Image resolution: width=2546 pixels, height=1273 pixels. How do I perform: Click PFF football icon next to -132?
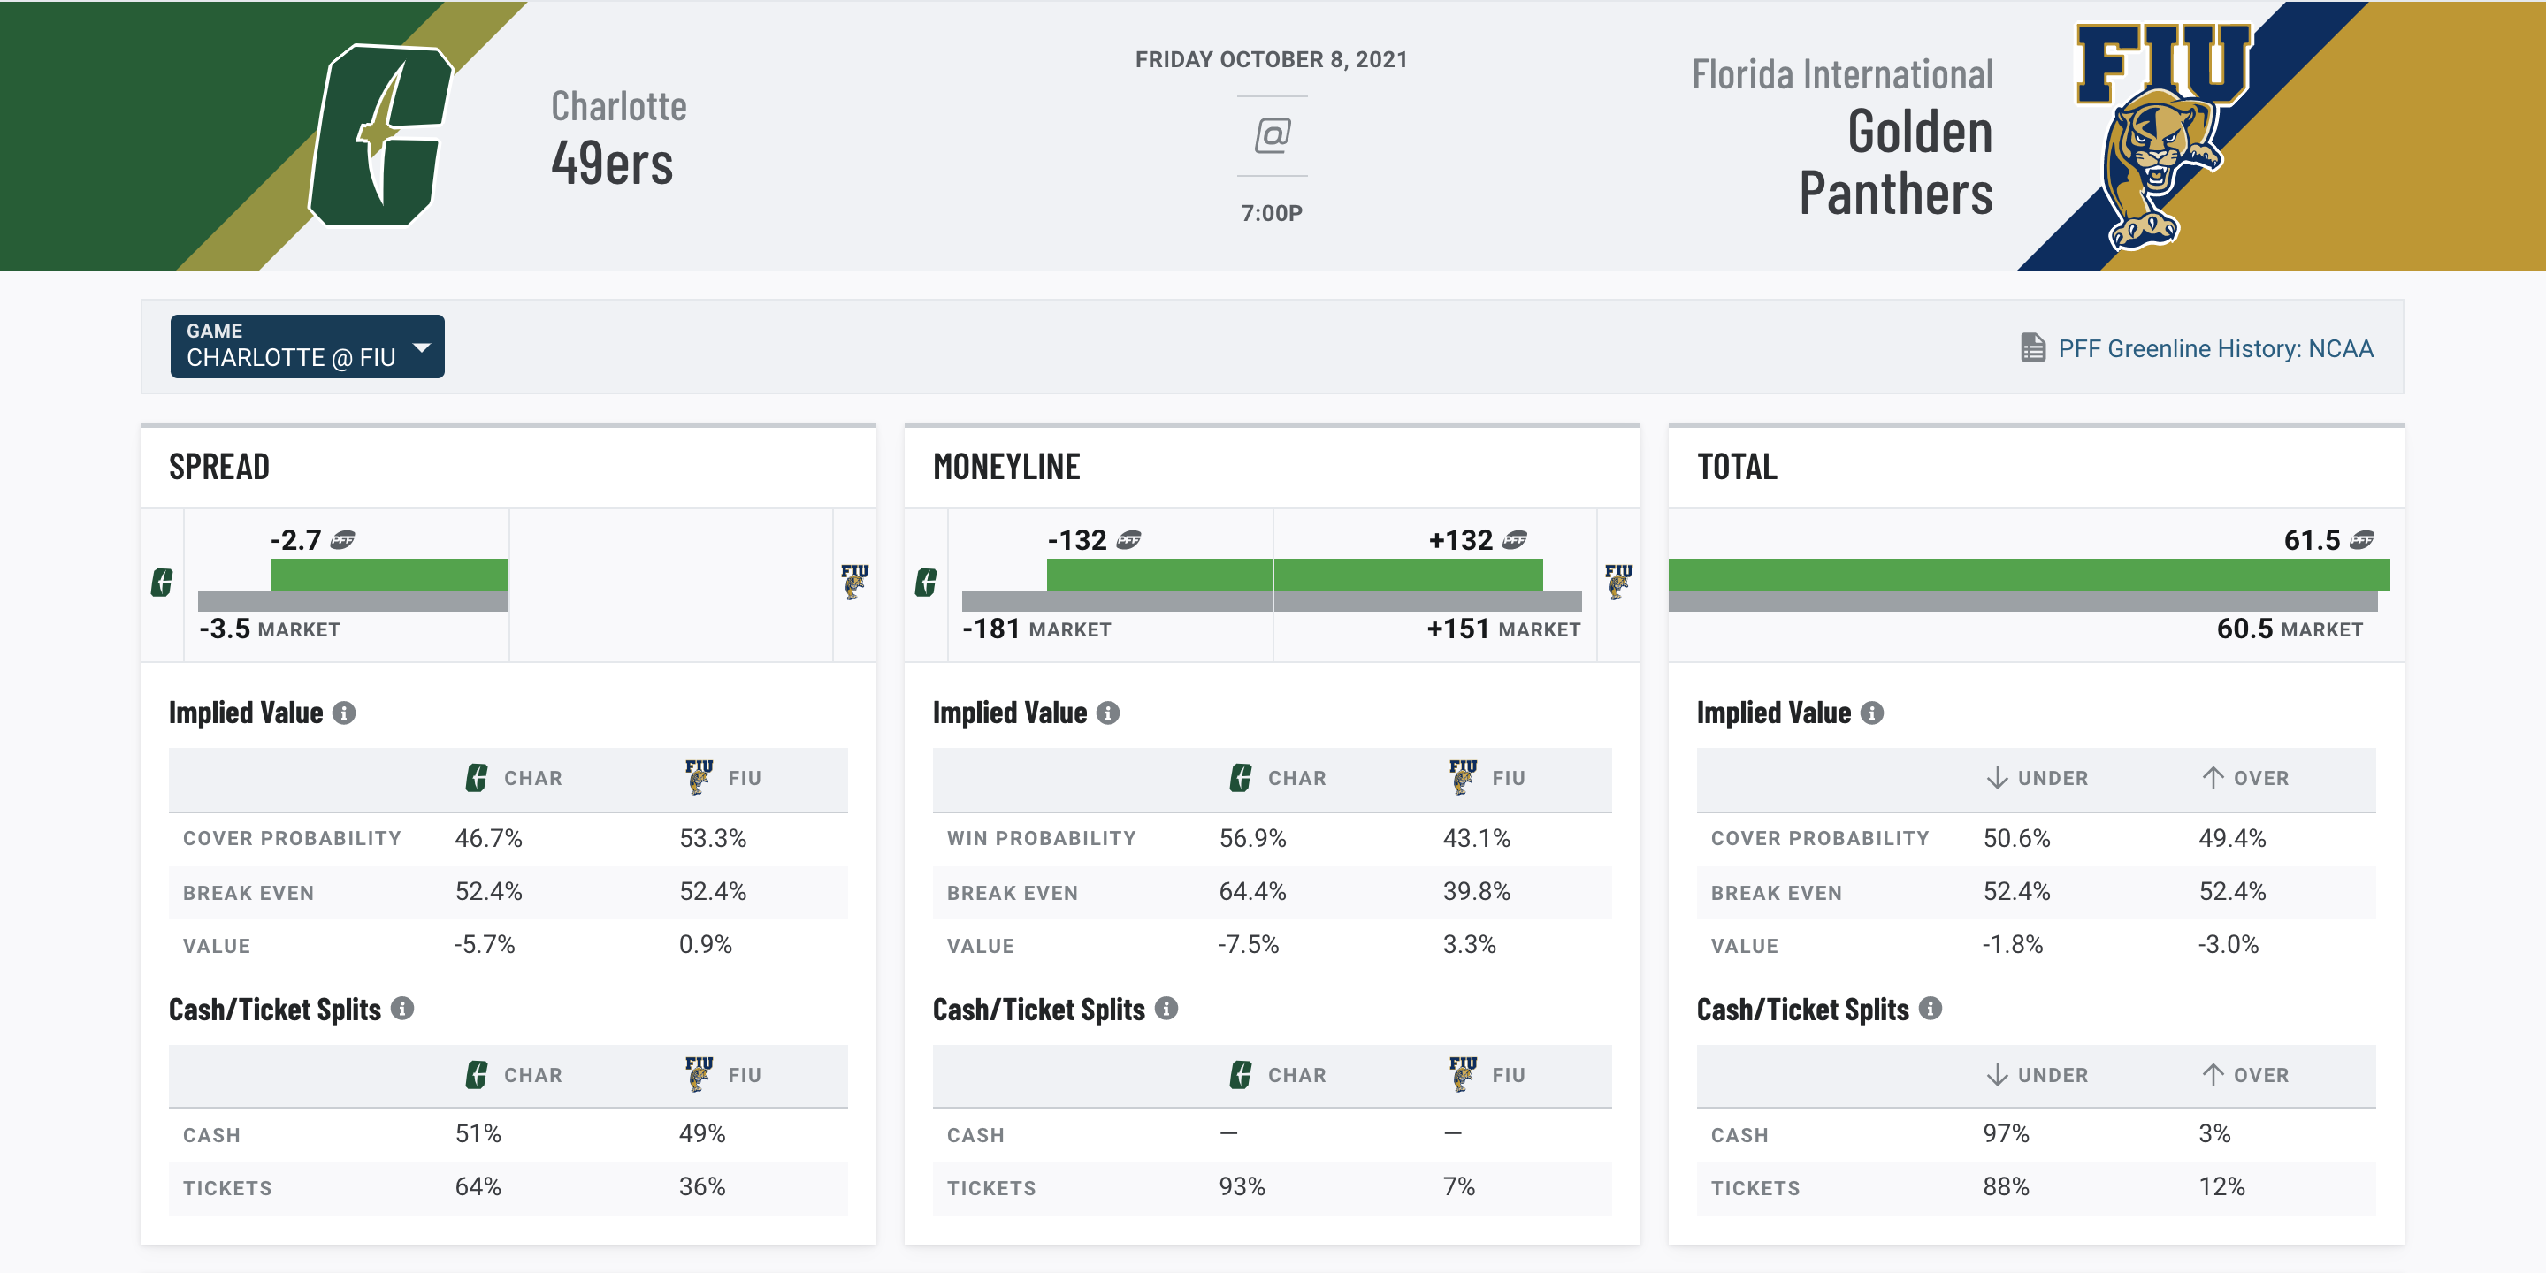1128,539
